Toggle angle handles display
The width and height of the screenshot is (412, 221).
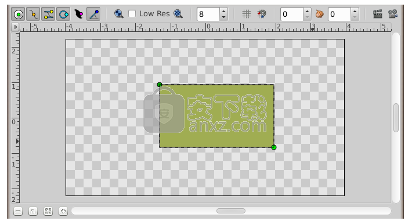[x=94, y=14]
